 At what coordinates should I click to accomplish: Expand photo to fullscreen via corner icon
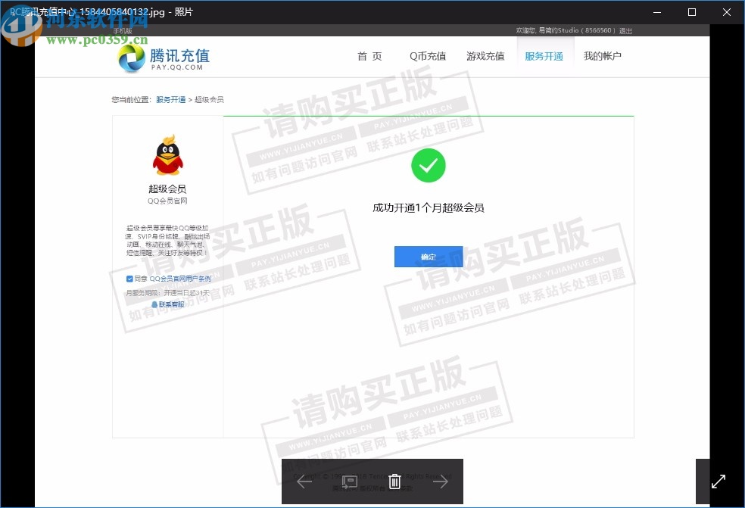(719, 481)
